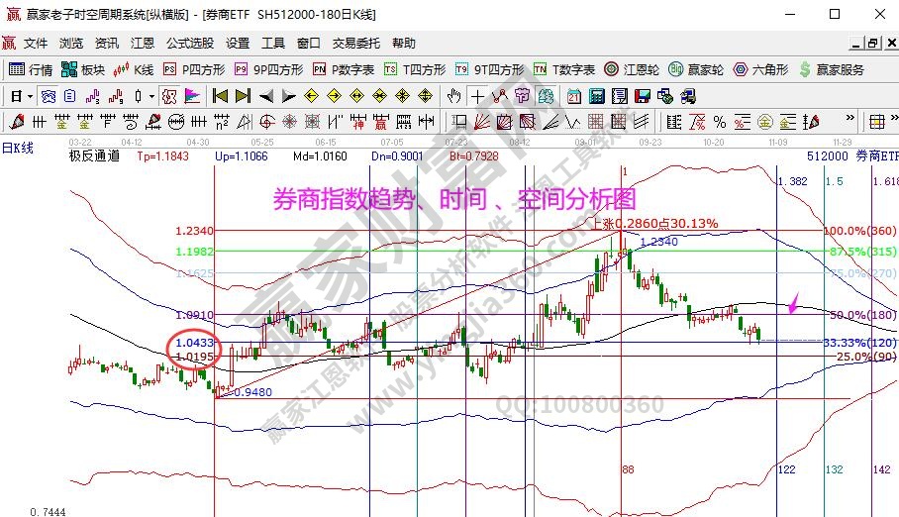Open the 赢家轮 wheel tool
Viewport: 899px width, 517px height.
pos(696,69)
